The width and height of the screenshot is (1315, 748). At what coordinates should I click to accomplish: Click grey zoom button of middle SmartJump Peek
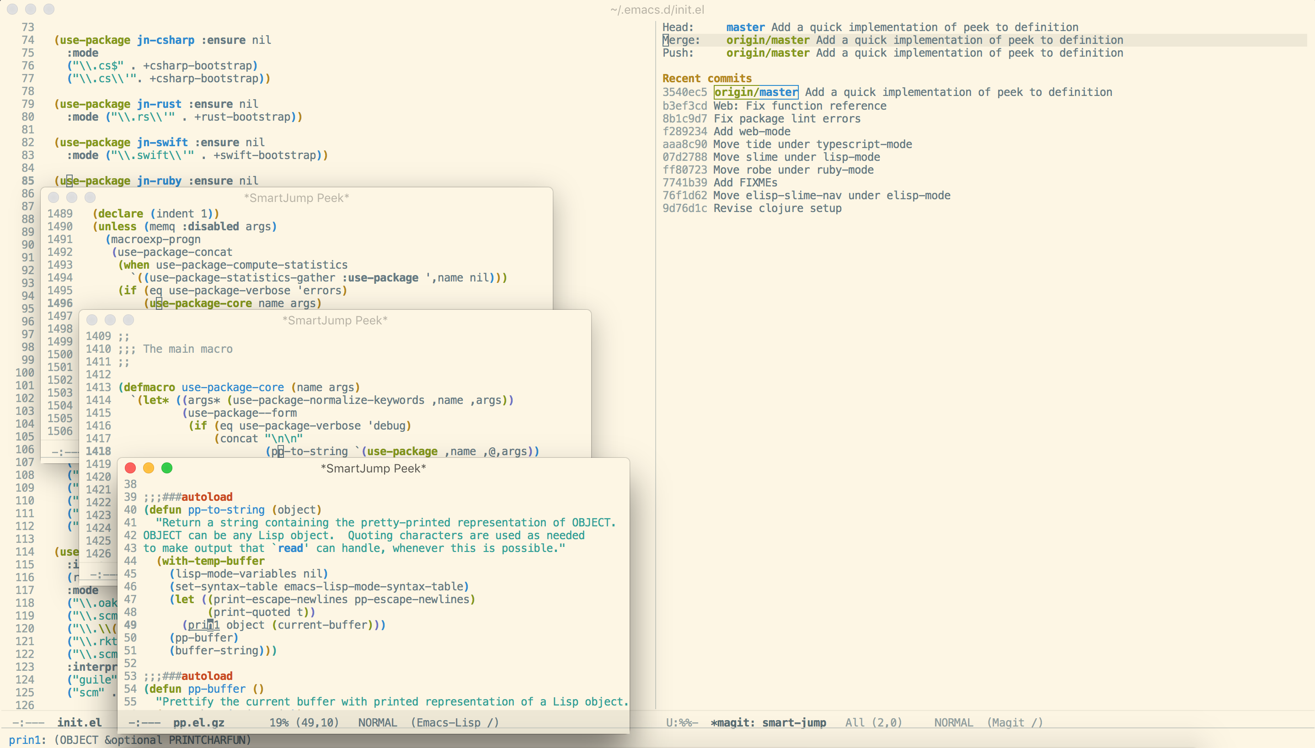click(x=128, y=320)
